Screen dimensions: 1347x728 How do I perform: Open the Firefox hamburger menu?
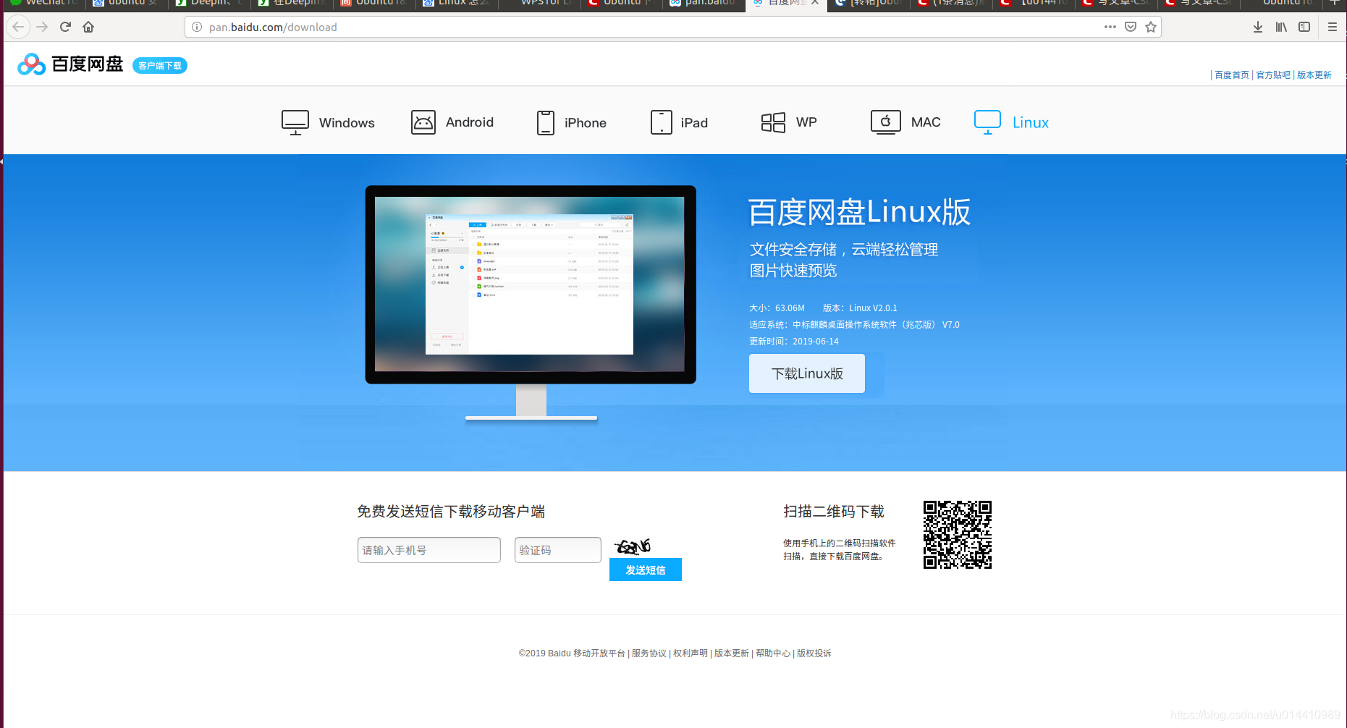[x=1333, y=27]
